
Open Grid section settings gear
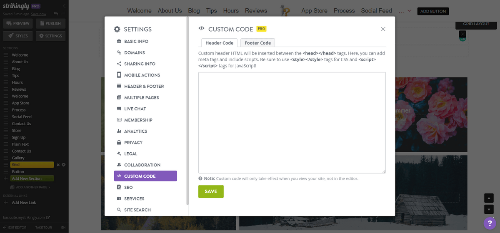point(64,165)
